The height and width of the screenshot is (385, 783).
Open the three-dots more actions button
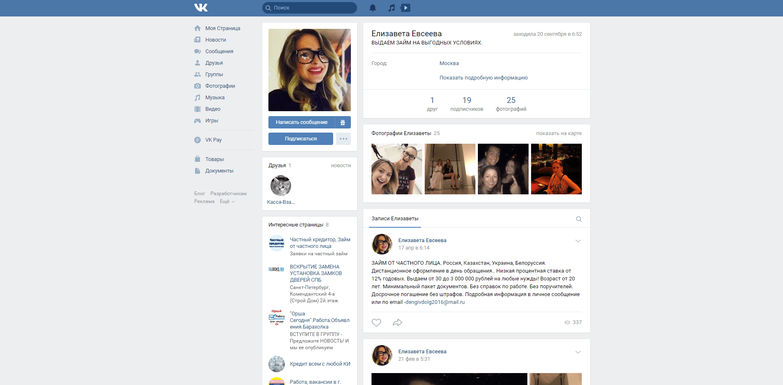click(x=343, y=139)
